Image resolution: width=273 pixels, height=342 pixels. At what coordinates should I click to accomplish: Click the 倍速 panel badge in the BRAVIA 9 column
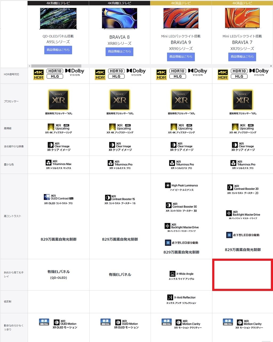click(167, 322)
